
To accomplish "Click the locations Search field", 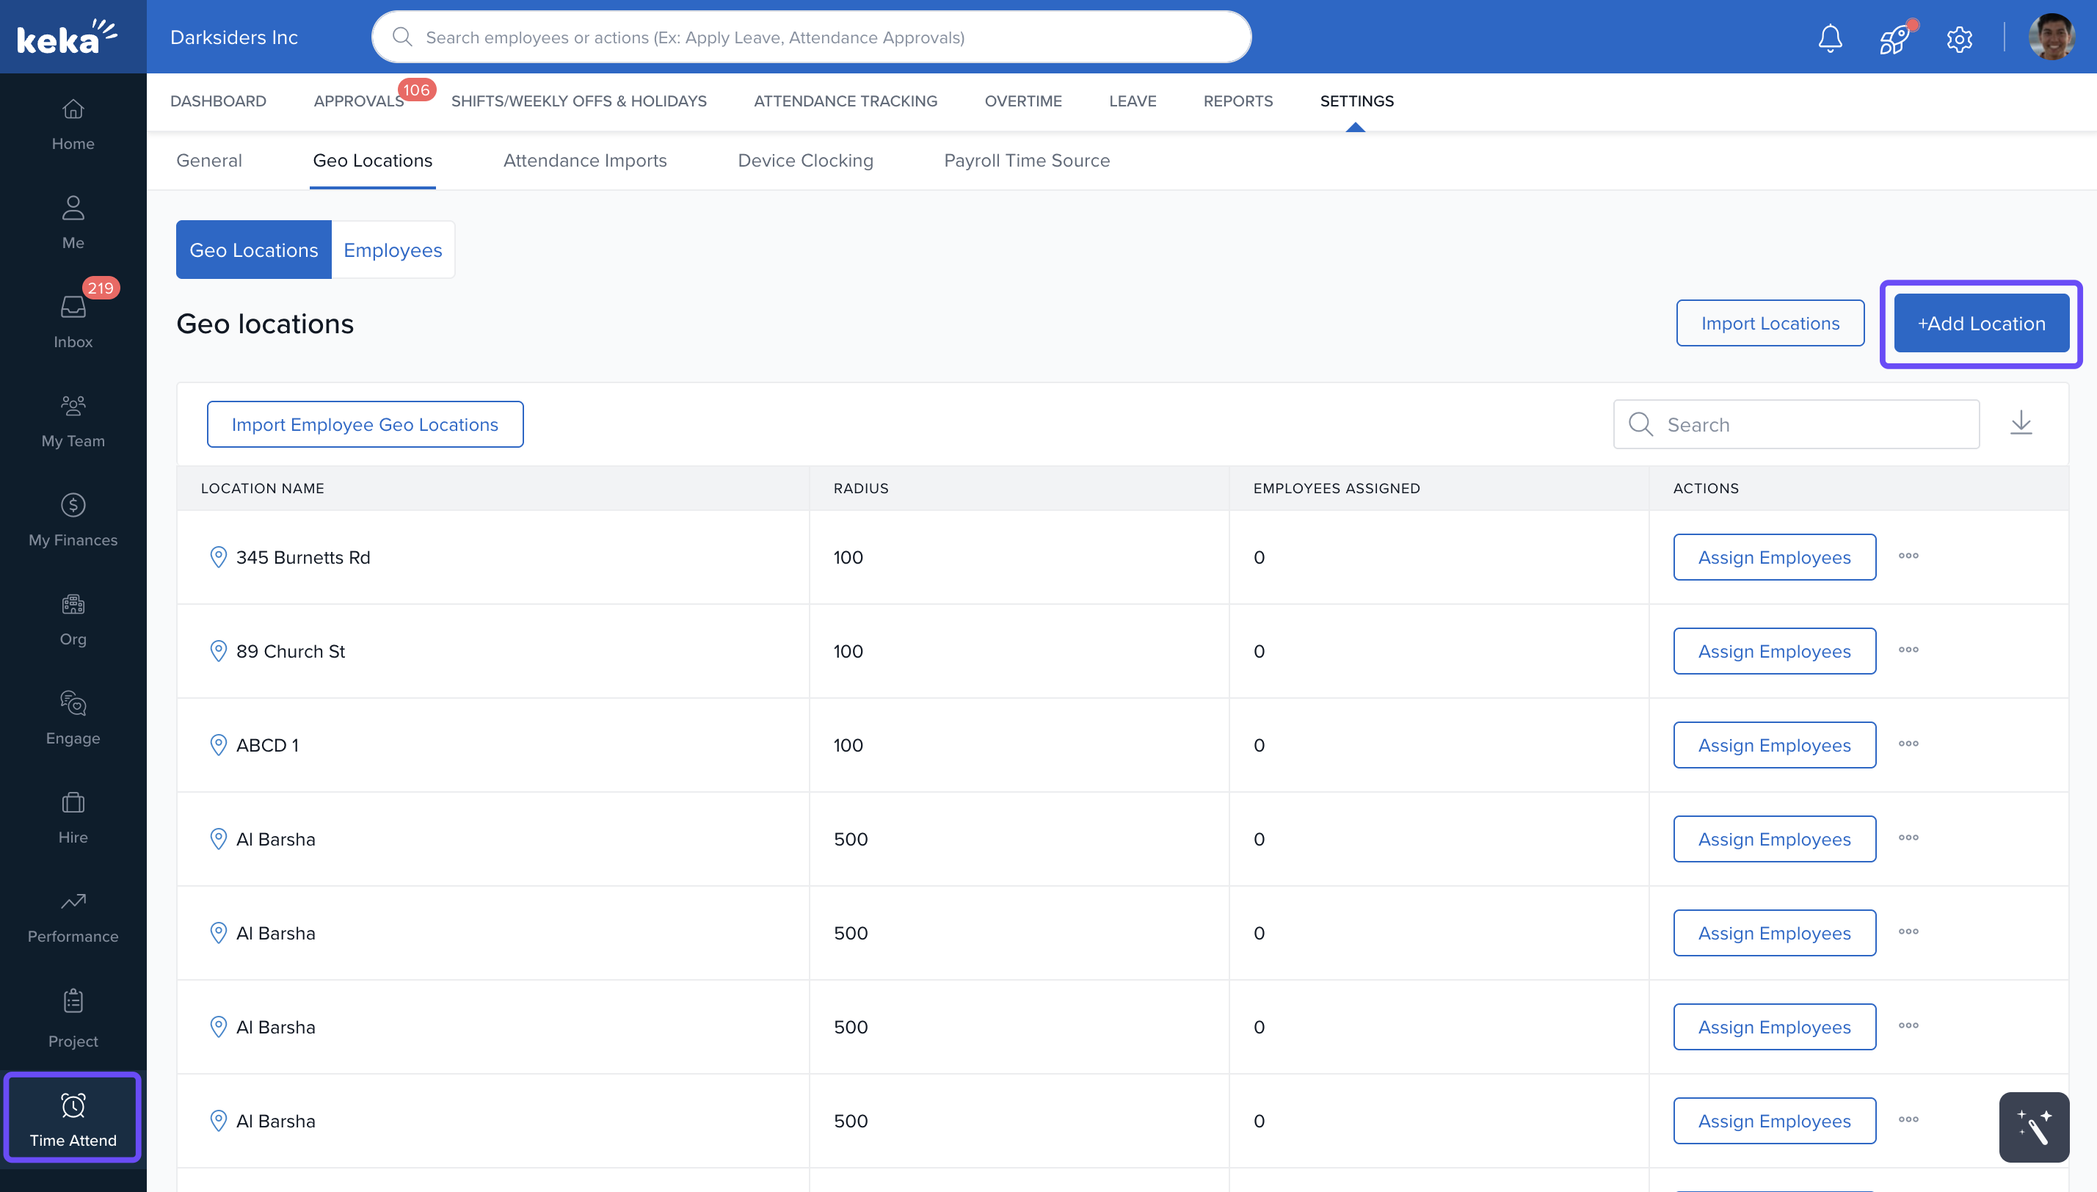I will tap(1809, 424).
